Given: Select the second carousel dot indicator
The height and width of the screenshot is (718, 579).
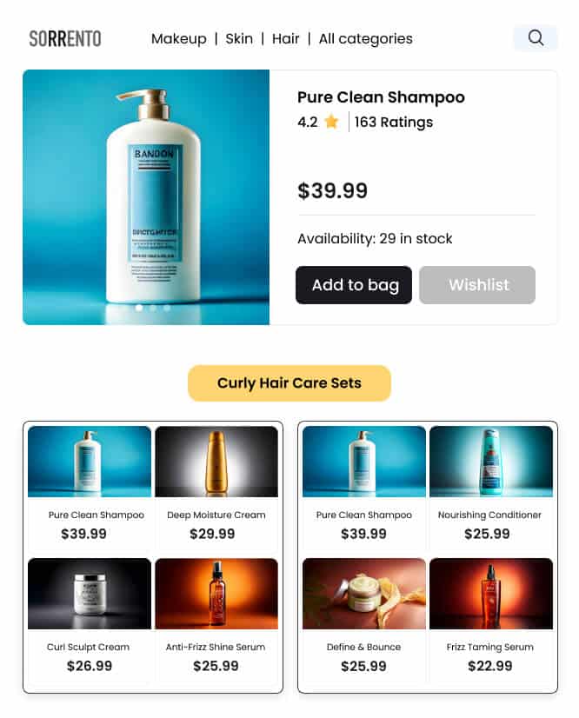Looking at the screenshot, I should [x=152, y=309].
